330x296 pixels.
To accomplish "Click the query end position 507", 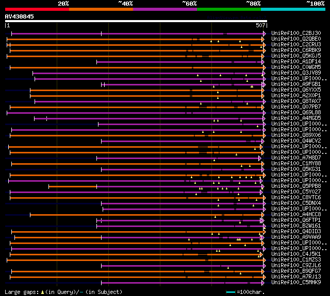I will 260,25.
